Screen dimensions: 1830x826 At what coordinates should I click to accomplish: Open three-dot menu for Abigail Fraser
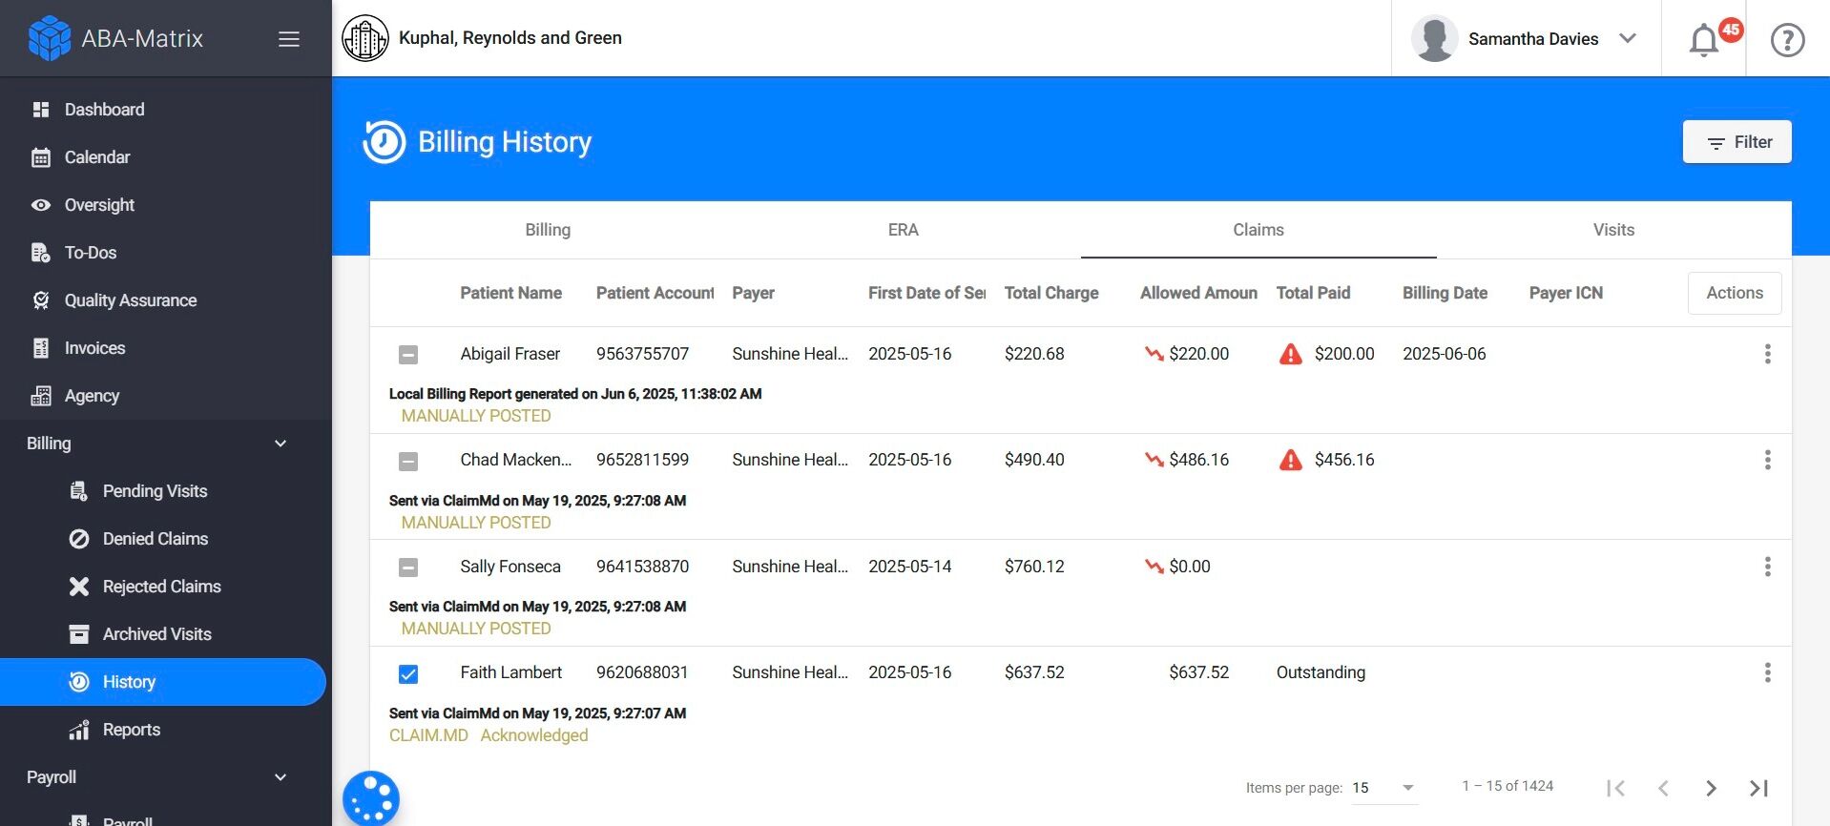pos(1767,354)
